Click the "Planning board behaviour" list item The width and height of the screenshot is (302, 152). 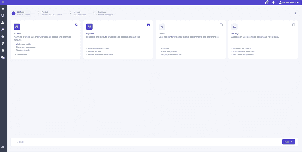coord(244,51)
